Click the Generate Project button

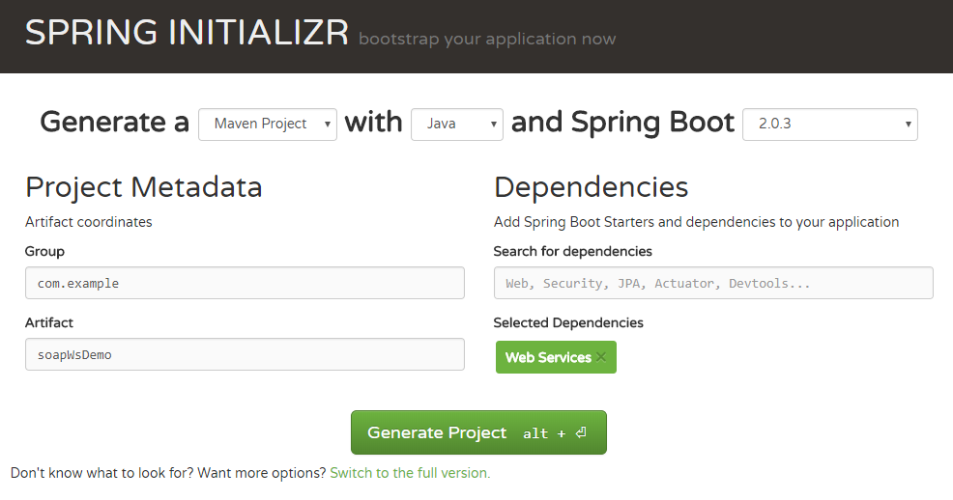click(479, 432)
